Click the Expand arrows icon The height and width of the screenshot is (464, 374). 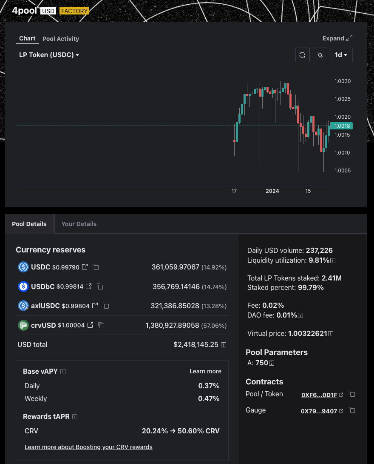pos(349,38)
